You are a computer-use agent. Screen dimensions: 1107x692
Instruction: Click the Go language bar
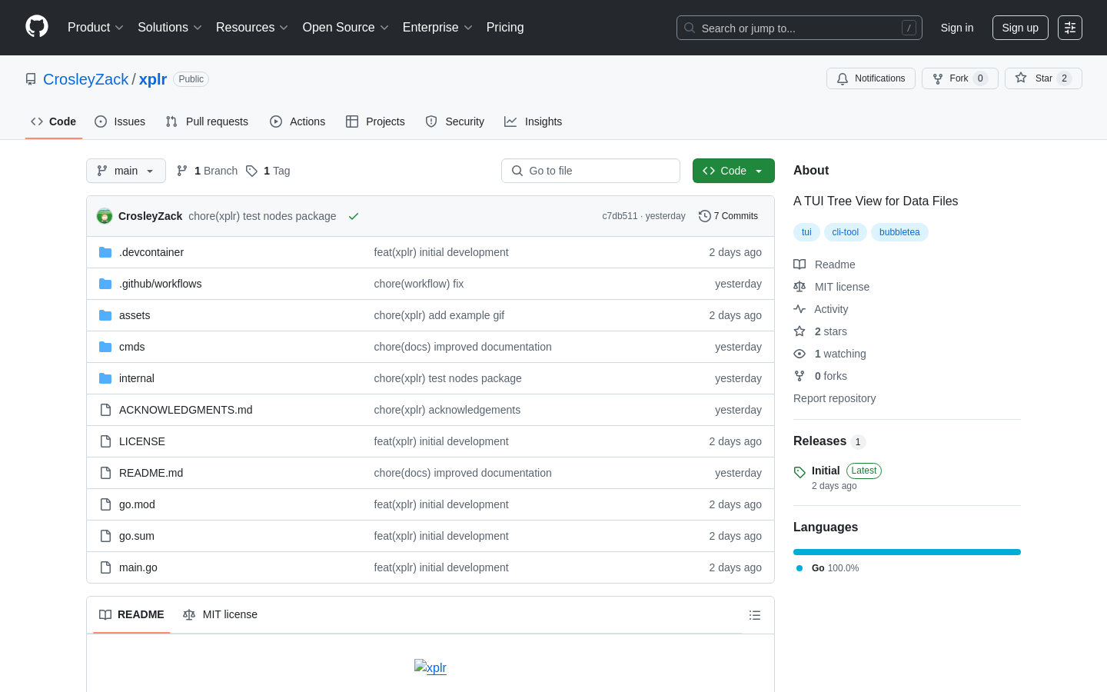tap(907, 552)
